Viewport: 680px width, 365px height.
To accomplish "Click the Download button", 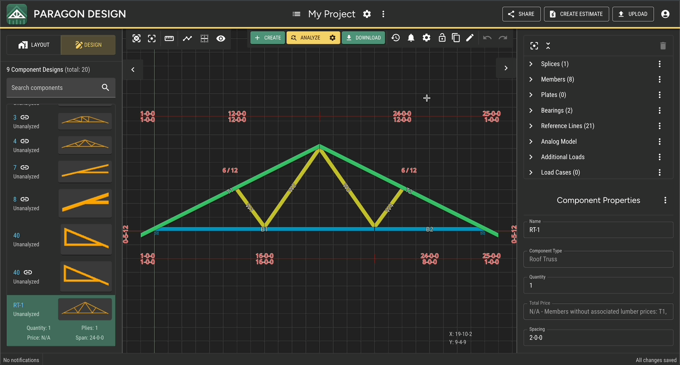I will pos(363,38).
